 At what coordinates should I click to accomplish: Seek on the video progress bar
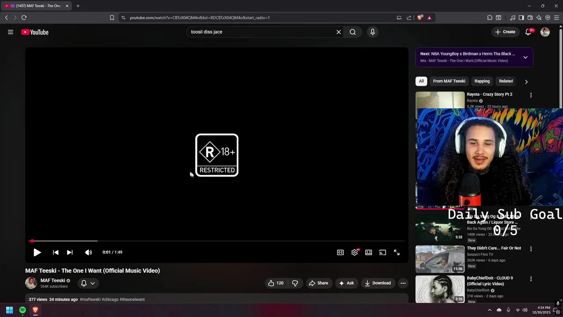point(216,241)
